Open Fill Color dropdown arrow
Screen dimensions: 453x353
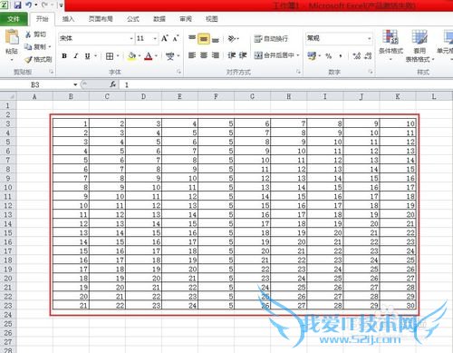[140, 56]
